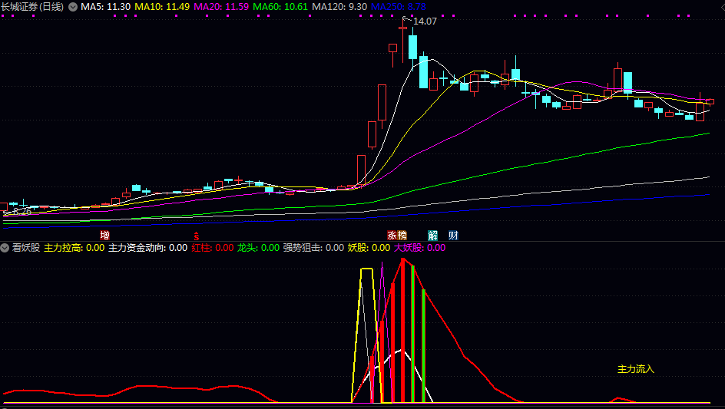Image resolution: width=725 pixels, height=409 pixels.
Task: Select the MA10 yellow average label
Action: click(x=162, y=7)
